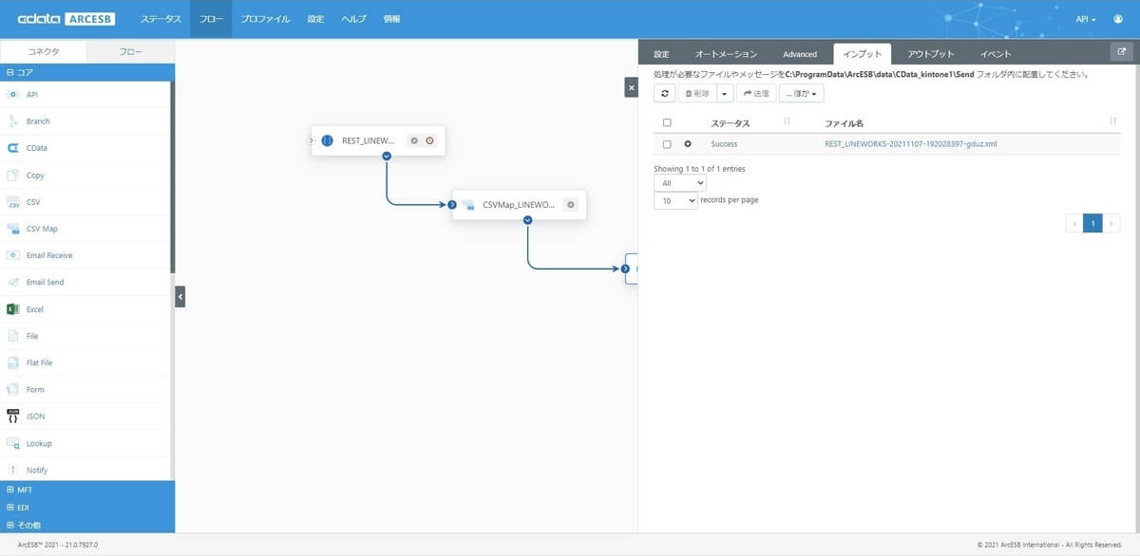Click the CData ArcESB logo

66,19
